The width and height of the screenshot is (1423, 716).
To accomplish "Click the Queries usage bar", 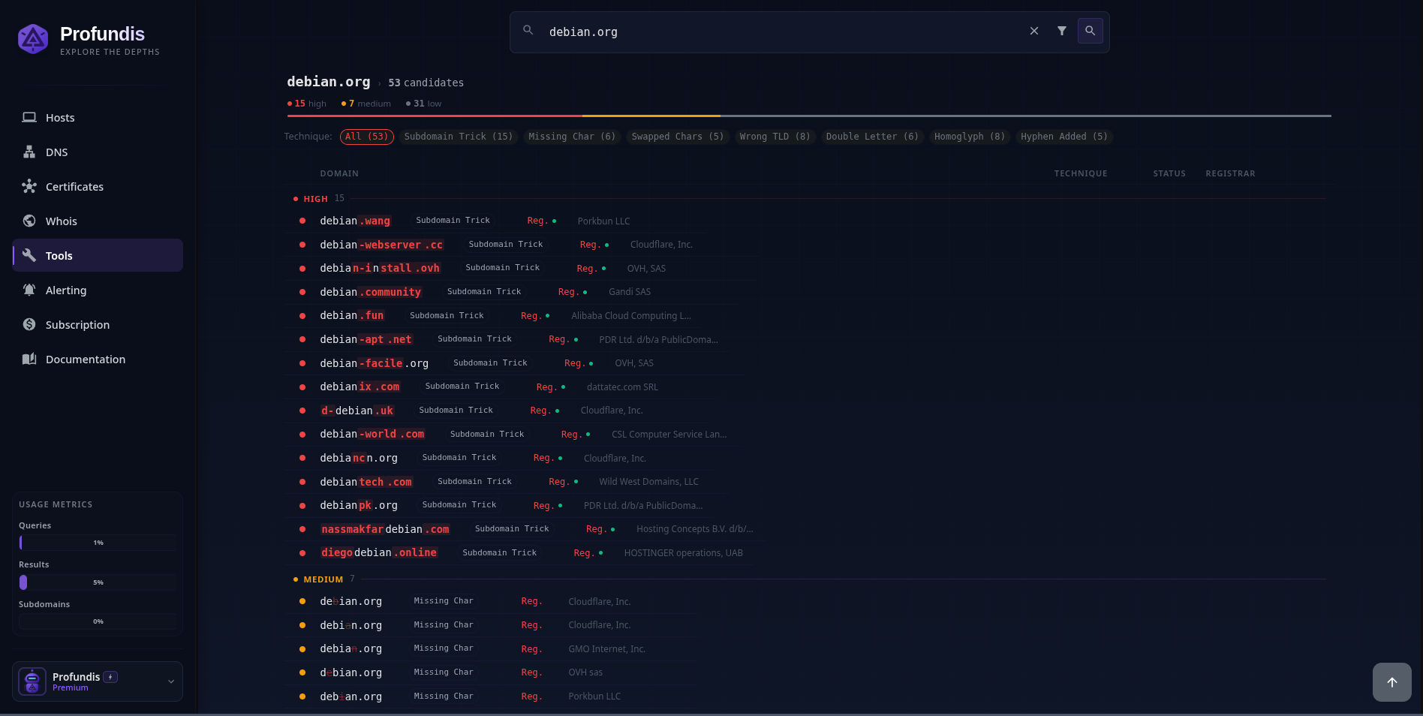I will point(98,543).
